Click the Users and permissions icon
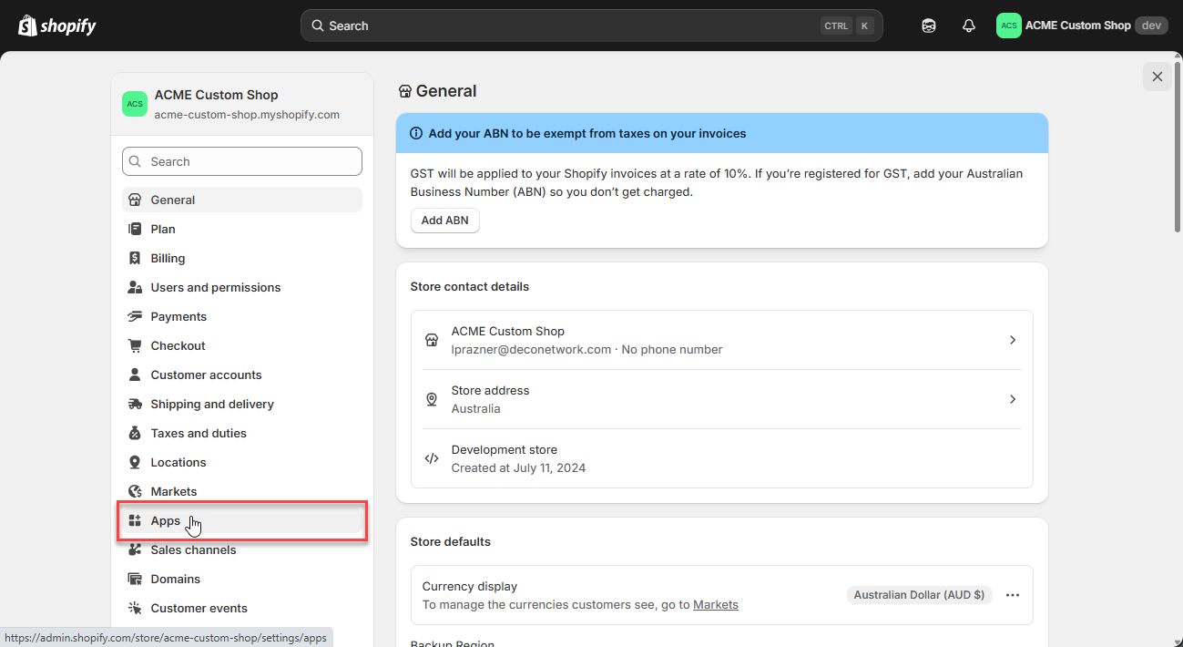The image size is (1183, 647). (x=135, y=287)
